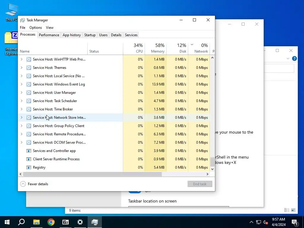304x228 pixels.
Task: Click the Time Broker service gear icon
Action: point(29,109)
